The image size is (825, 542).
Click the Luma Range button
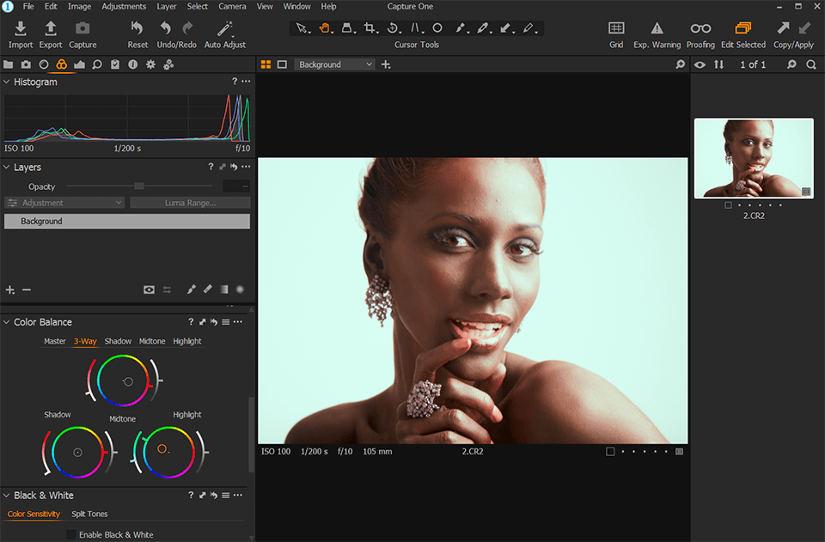pyautogui.click(x=190, y=202)
